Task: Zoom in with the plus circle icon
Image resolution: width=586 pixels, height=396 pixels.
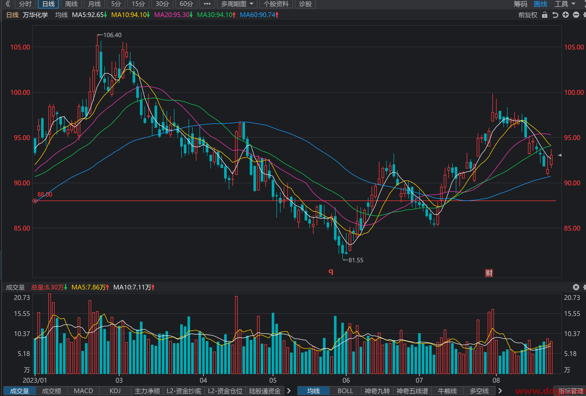Action: [x=566, y=15]
